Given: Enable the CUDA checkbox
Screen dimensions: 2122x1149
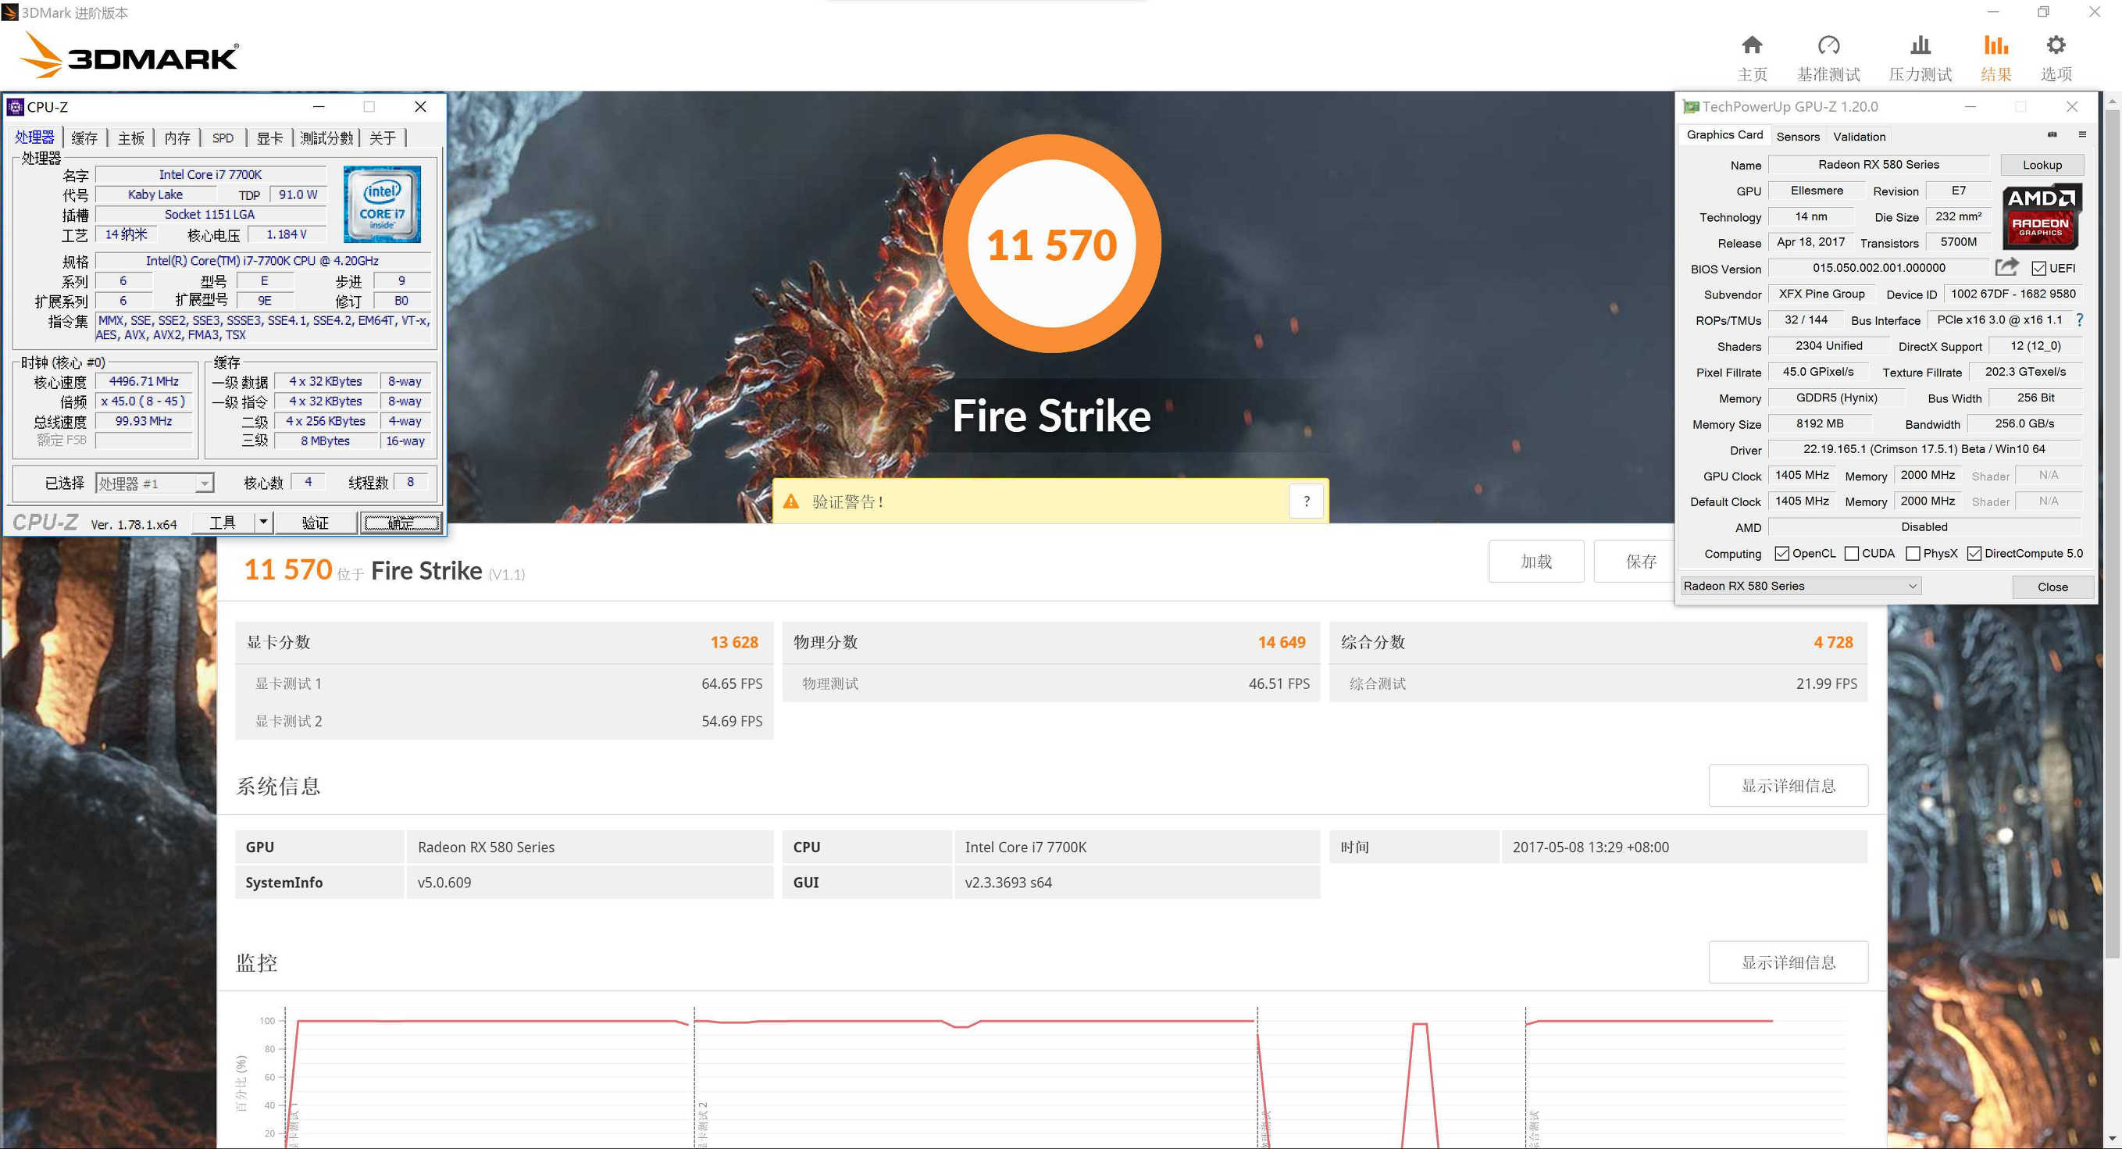Looking at the screenshot, I should [x=1852, y=554].
